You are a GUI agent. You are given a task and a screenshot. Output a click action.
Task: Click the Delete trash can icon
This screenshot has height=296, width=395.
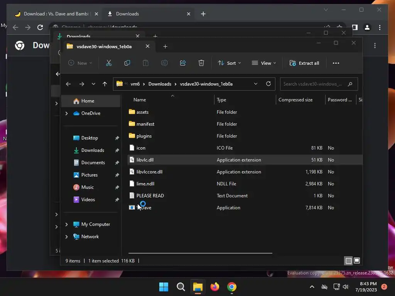coord(201,63)
